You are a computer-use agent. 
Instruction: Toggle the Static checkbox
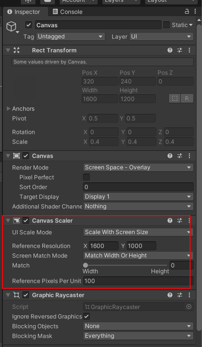point(167,25)
